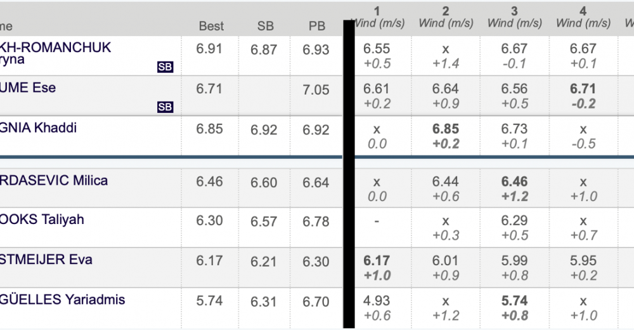This screenshot has height=330, width=634.
Task: Open OOKS Taliyah athlete link
Action: (42, 220)
